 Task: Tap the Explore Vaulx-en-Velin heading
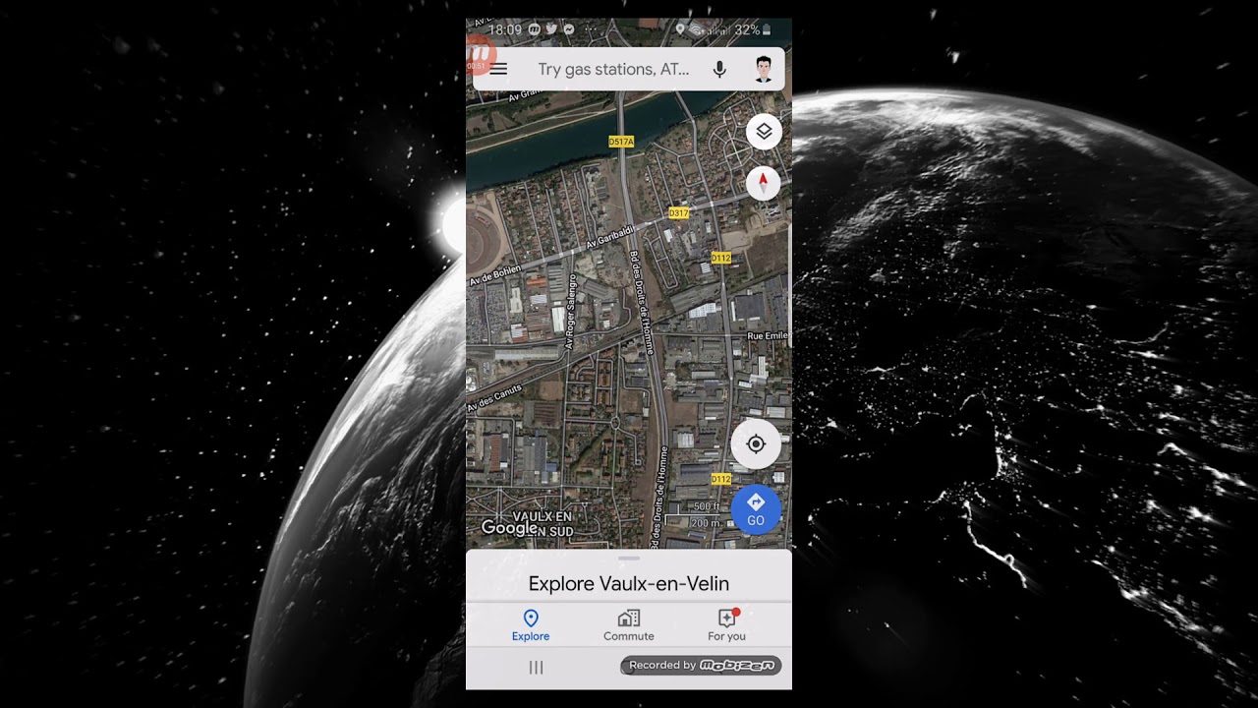click(629, 583)
